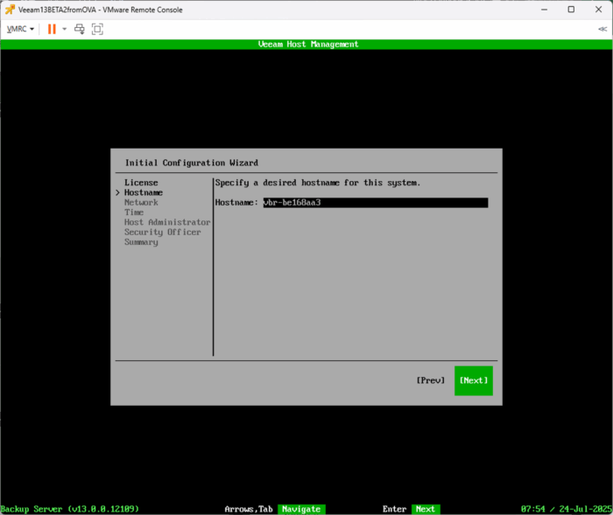Screen dimensions: 613x515
Task: Minimize the VMware Remote Console window
Action: pyautogui.click(x=544, y=10)
